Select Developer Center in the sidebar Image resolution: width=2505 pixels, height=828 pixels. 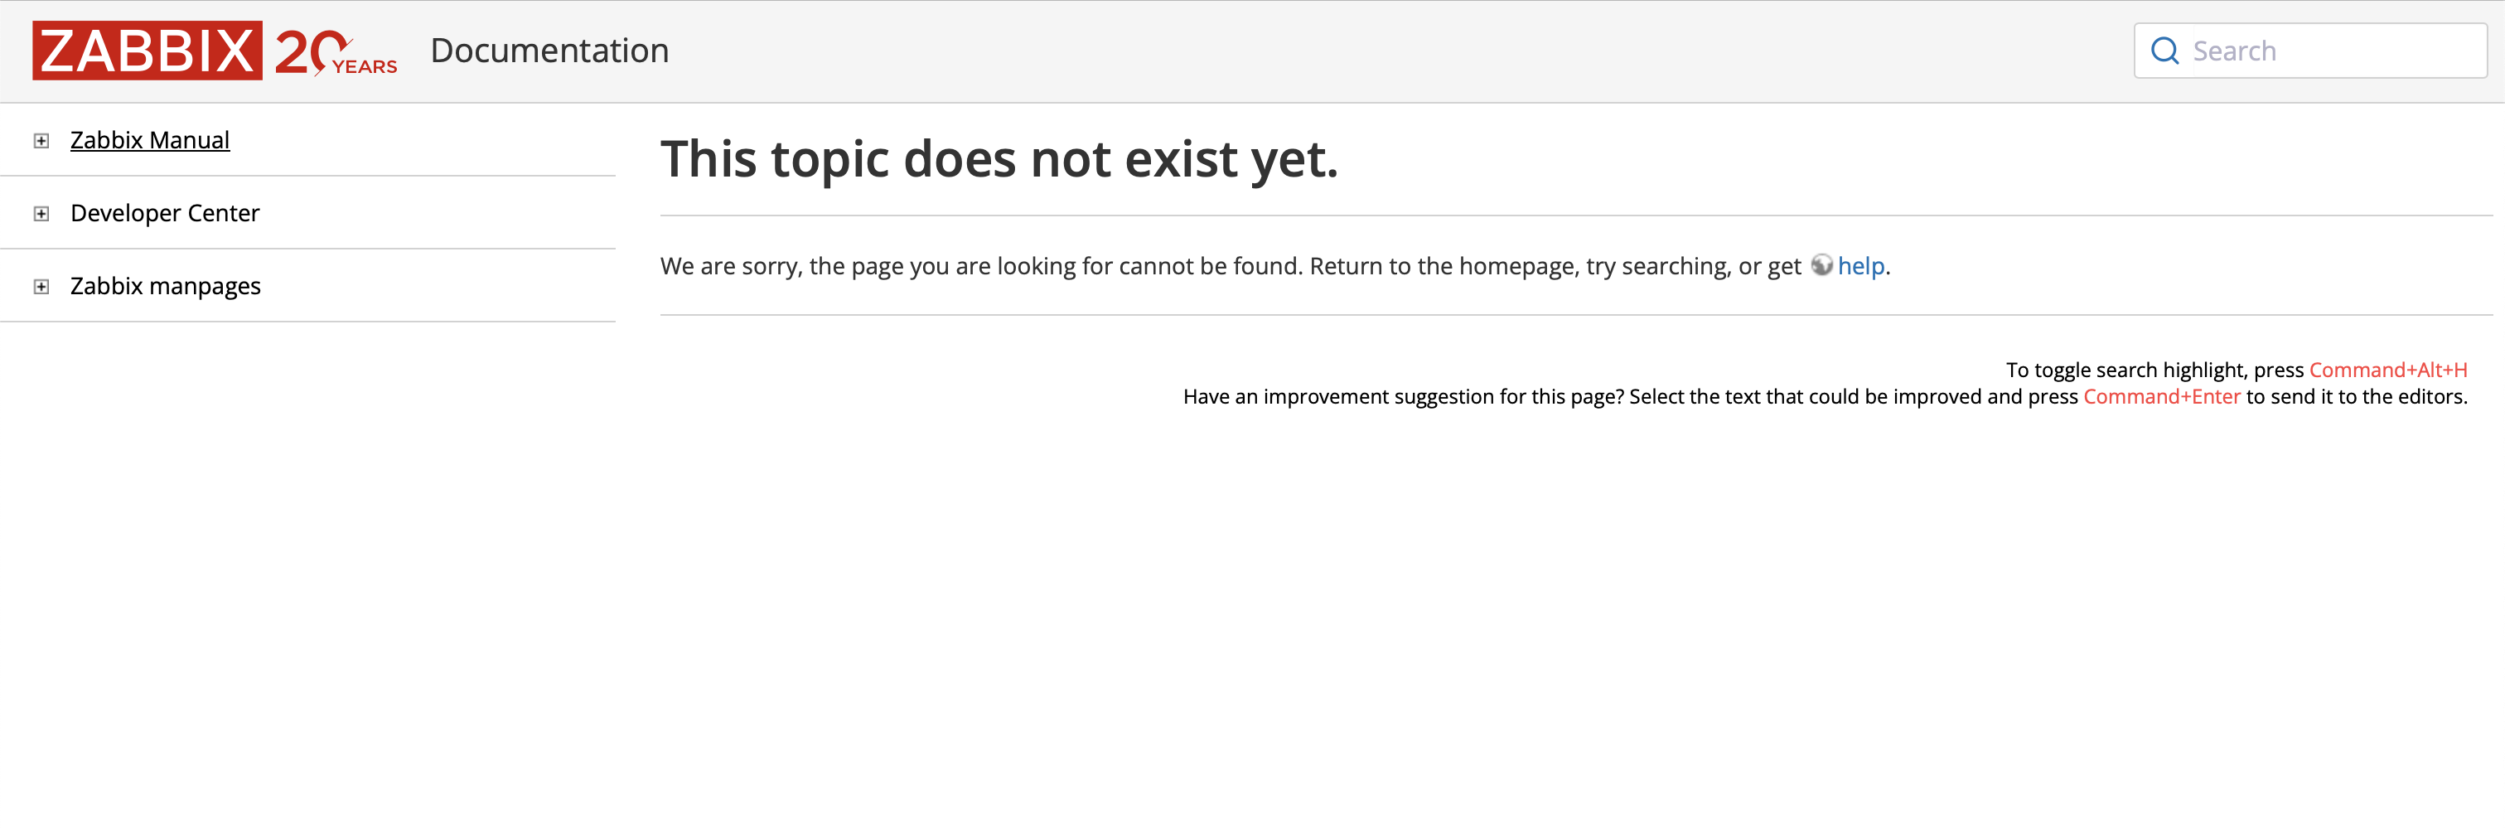[165, 213]
